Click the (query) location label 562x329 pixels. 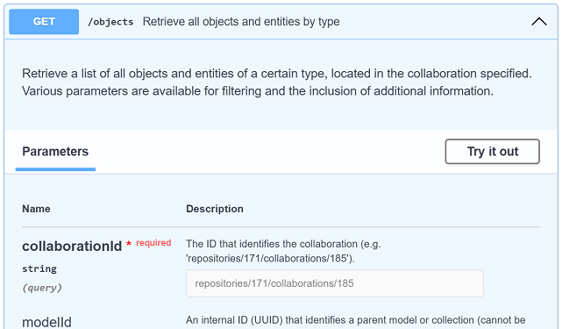tap(42, 288)
